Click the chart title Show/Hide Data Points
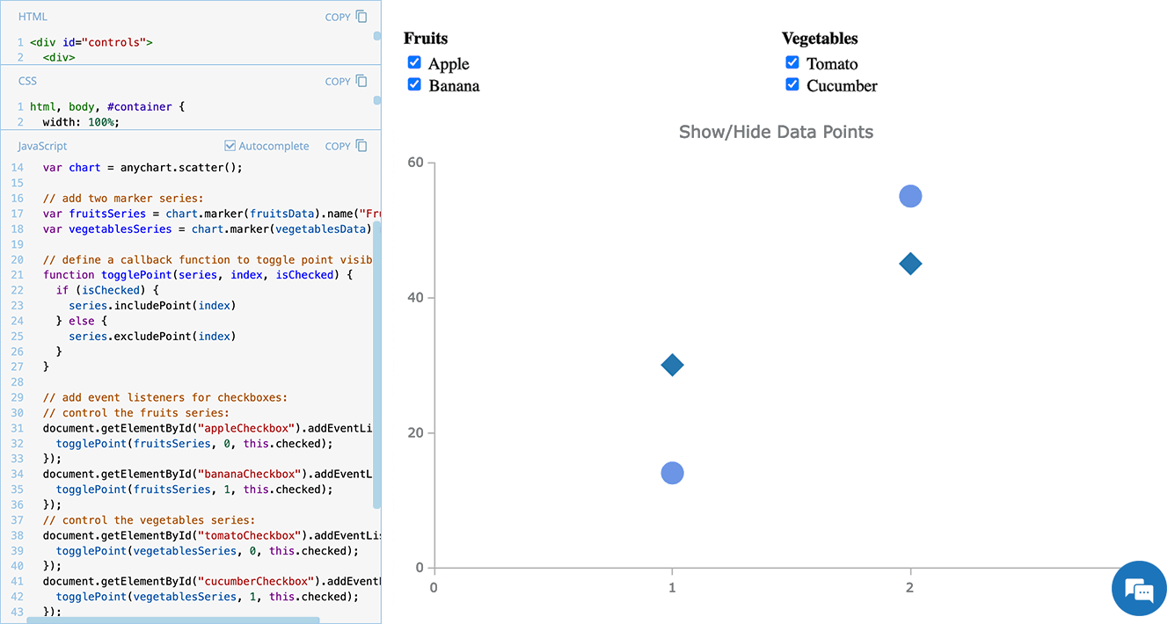 (x=776, y=132)
